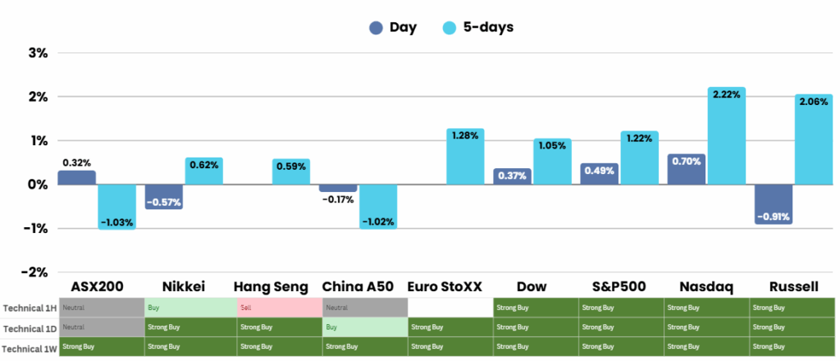Viewport: 840px width, 361px height.
Task: Click the Nikkei Day bar showing -0.57%
Action: [164, 196]
